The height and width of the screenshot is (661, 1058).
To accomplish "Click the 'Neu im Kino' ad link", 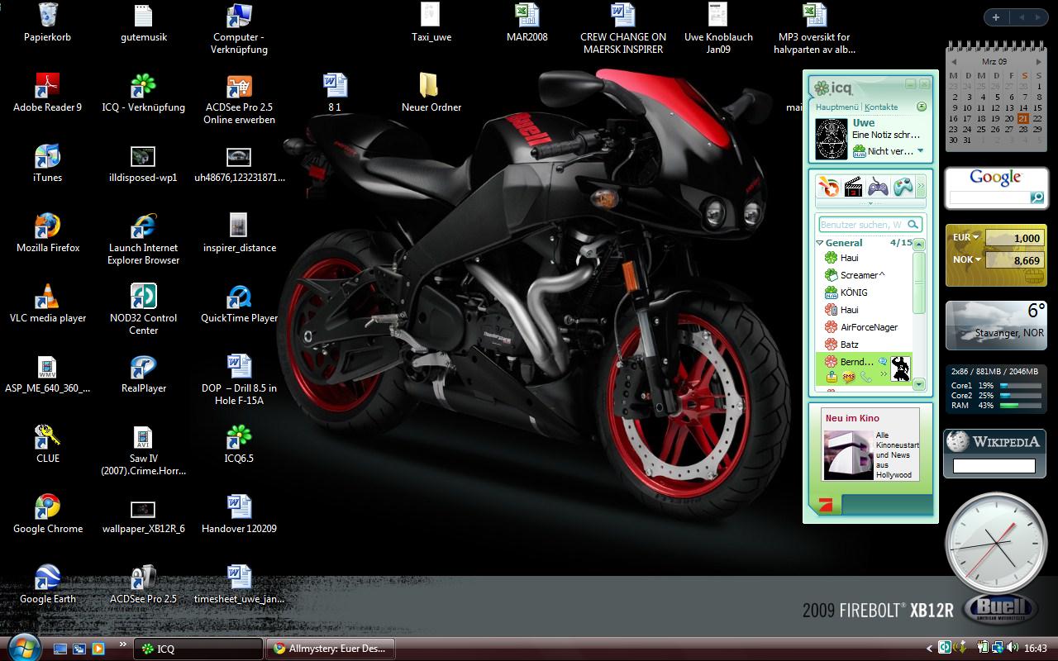I will [851, 418].
